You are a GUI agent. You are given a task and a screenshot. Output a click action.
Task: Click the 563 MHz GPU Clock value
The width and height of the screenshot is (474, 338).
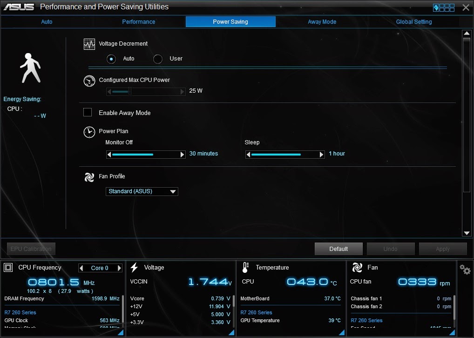click(110, 320)
